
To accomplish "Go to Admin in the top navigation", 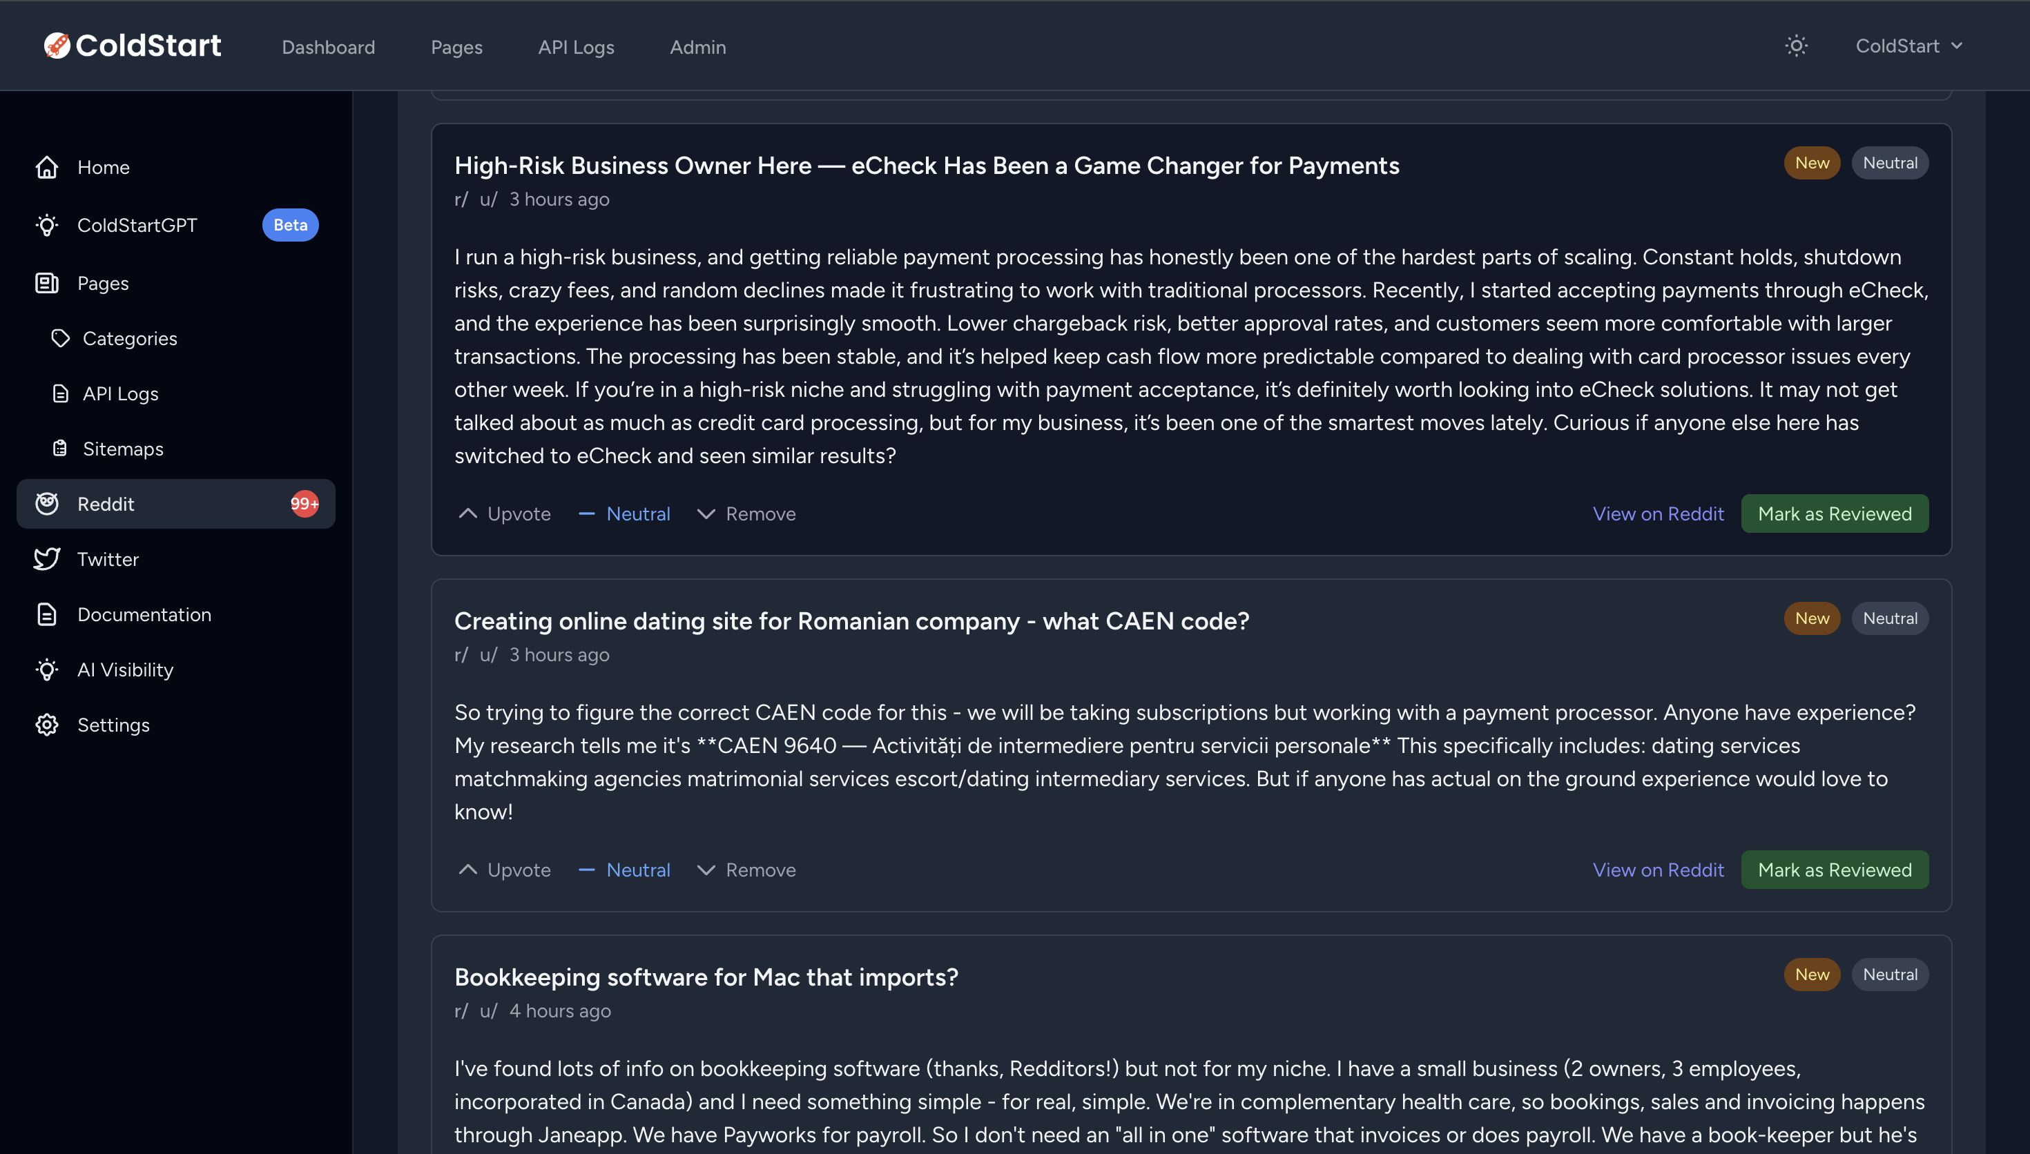I will coord(697,47).
